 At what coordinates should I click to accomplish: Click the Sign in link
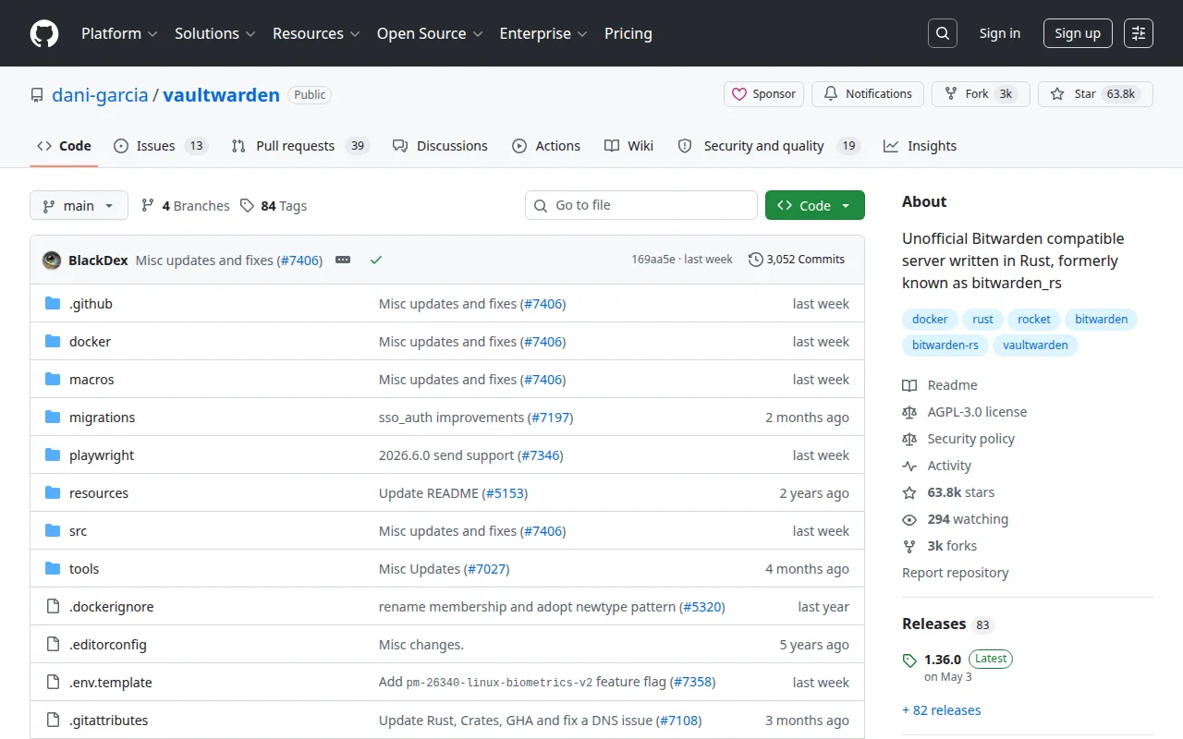tap(1000, 33)
